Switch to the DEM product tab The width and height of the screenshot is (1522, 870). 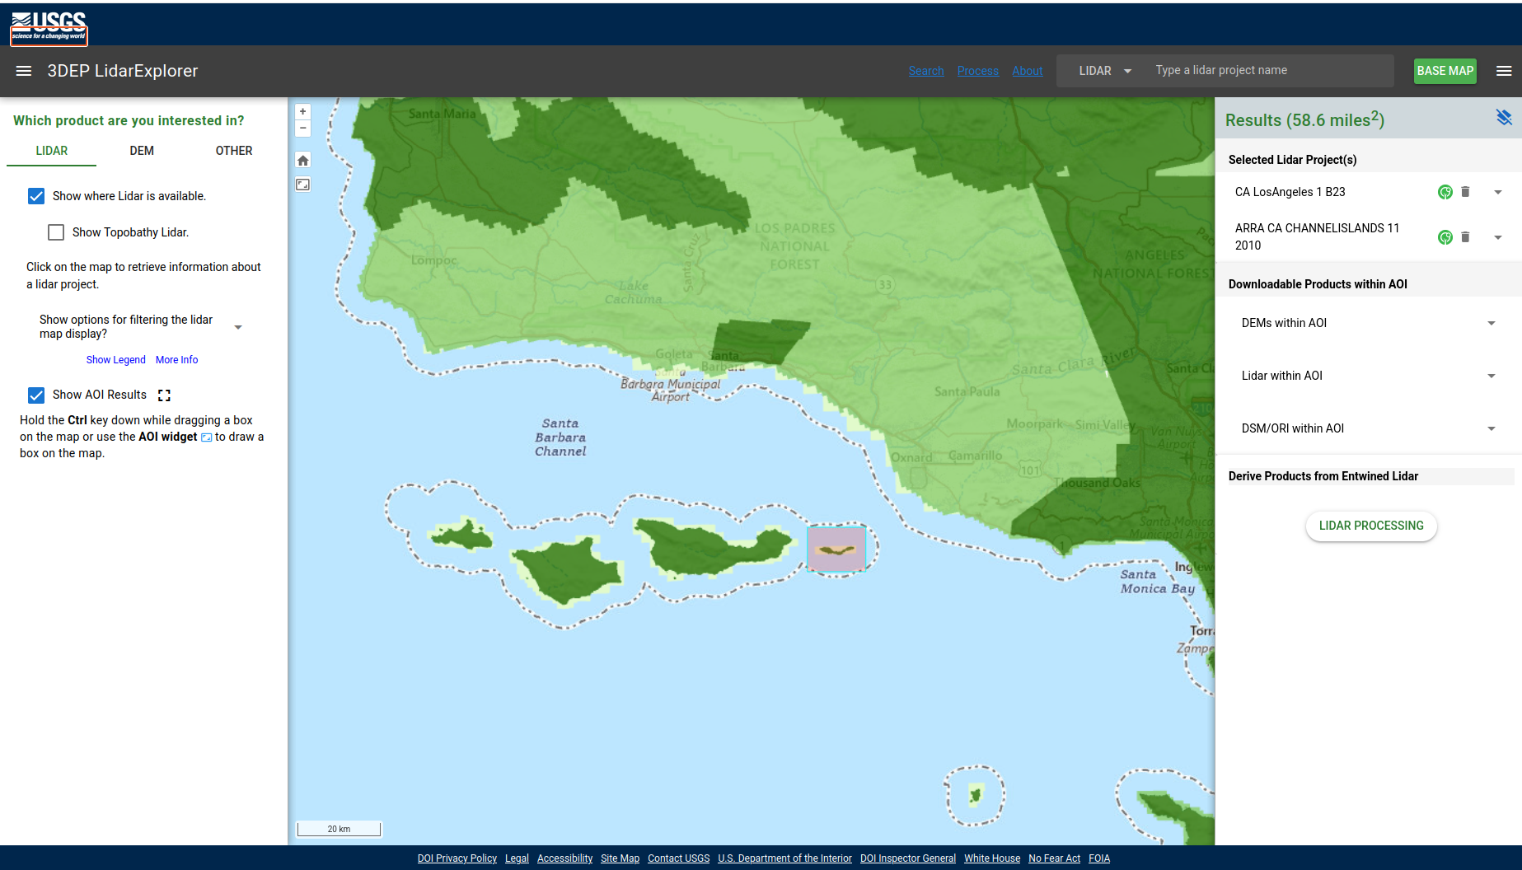click(142, 151)
